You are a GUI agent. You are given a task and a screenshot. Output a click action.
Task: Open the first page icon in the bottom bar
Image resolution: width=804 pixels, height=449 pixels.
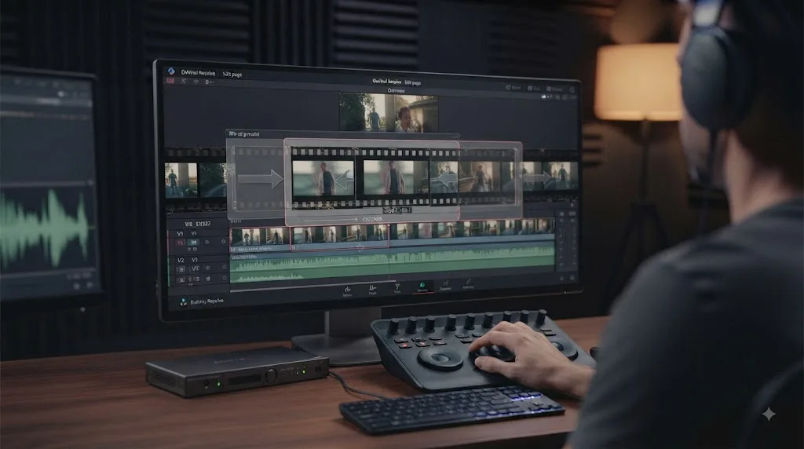[348, 292]
